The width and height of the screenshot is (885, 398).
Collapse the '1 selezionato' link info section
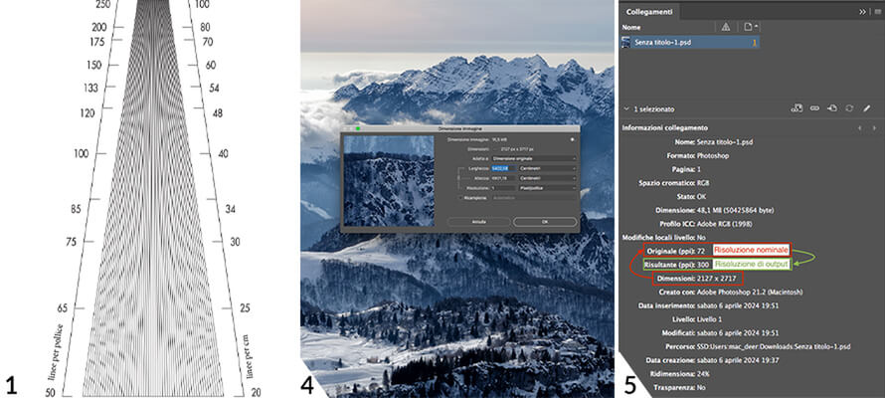pyautogui.click(x=626, y=107)
